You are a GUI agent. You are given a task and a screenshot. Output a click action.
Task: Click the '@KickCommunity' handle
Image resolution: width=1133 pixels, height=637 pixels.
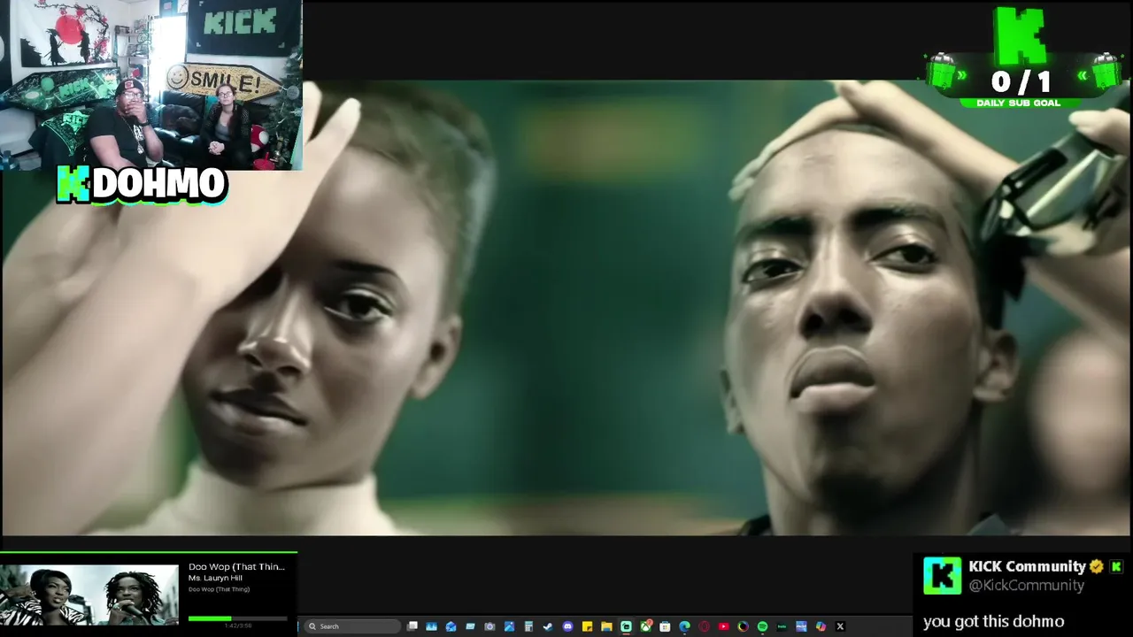[1026, 586]
